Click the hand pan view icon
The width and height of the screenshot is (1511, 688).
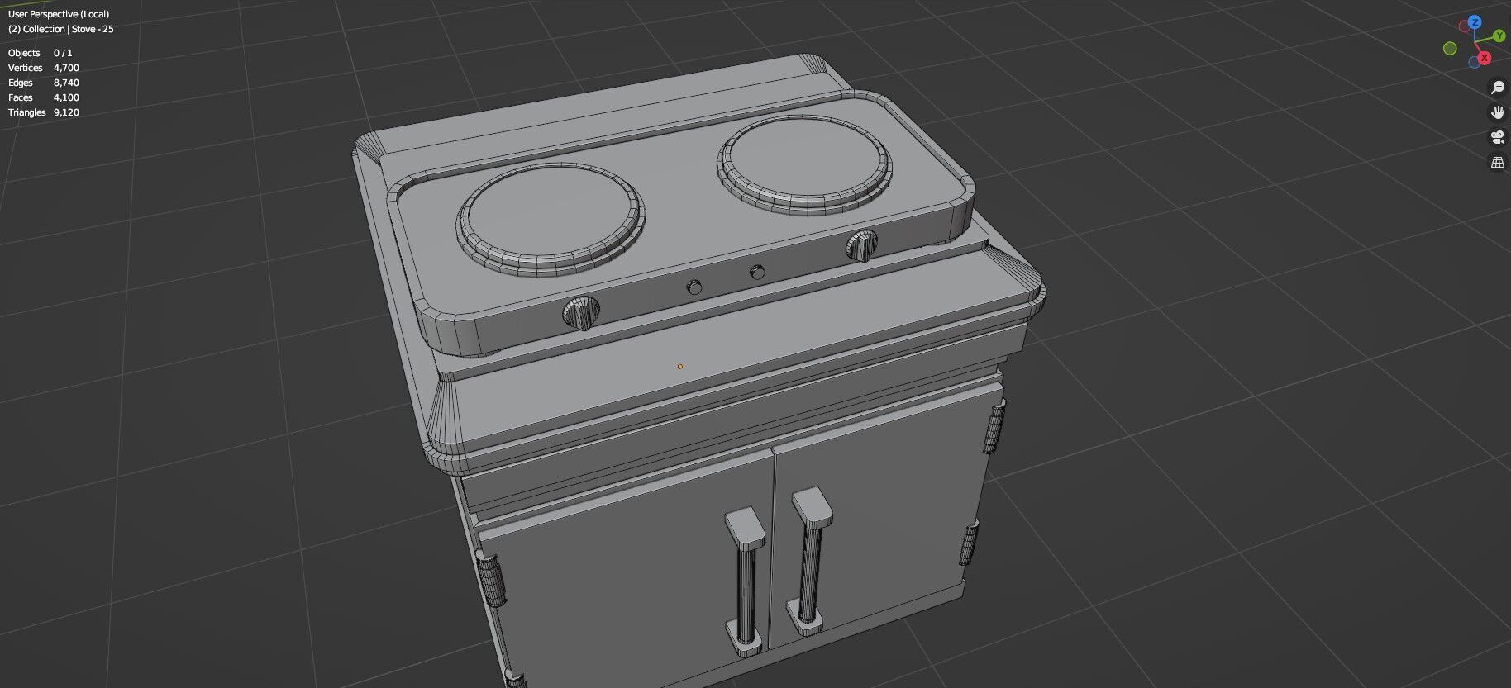coord(1497,112)
